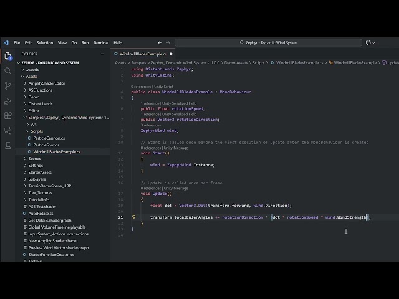Go forward with the right arrow
The width and height of the screenshot is (399, 299).
168,43
